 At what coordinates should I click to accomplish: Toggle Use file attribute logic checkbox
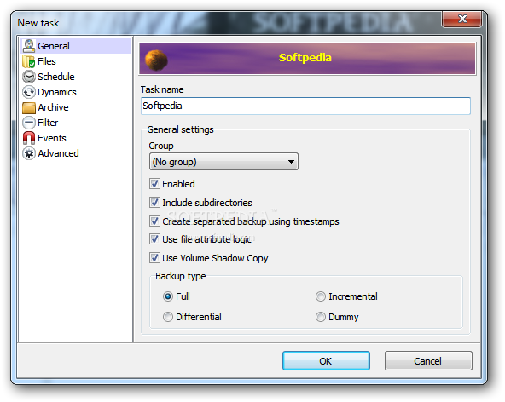pyautogui.click(x=154, y=239)
